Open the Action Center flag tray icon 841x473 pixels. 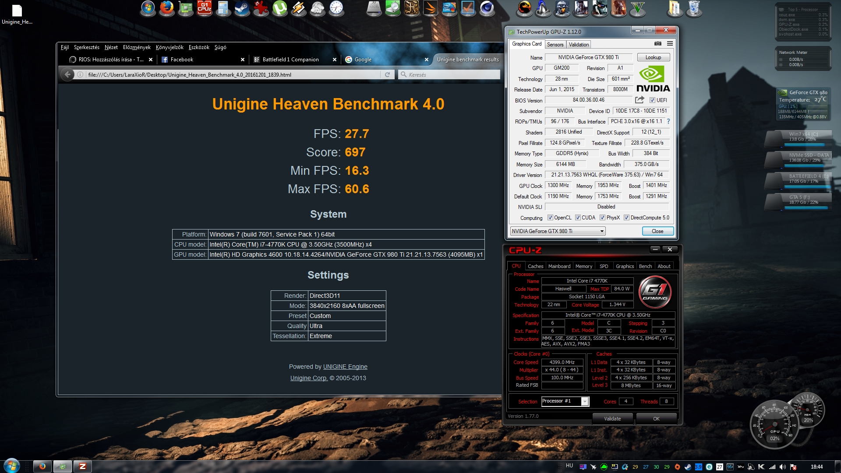coord(793,467)
